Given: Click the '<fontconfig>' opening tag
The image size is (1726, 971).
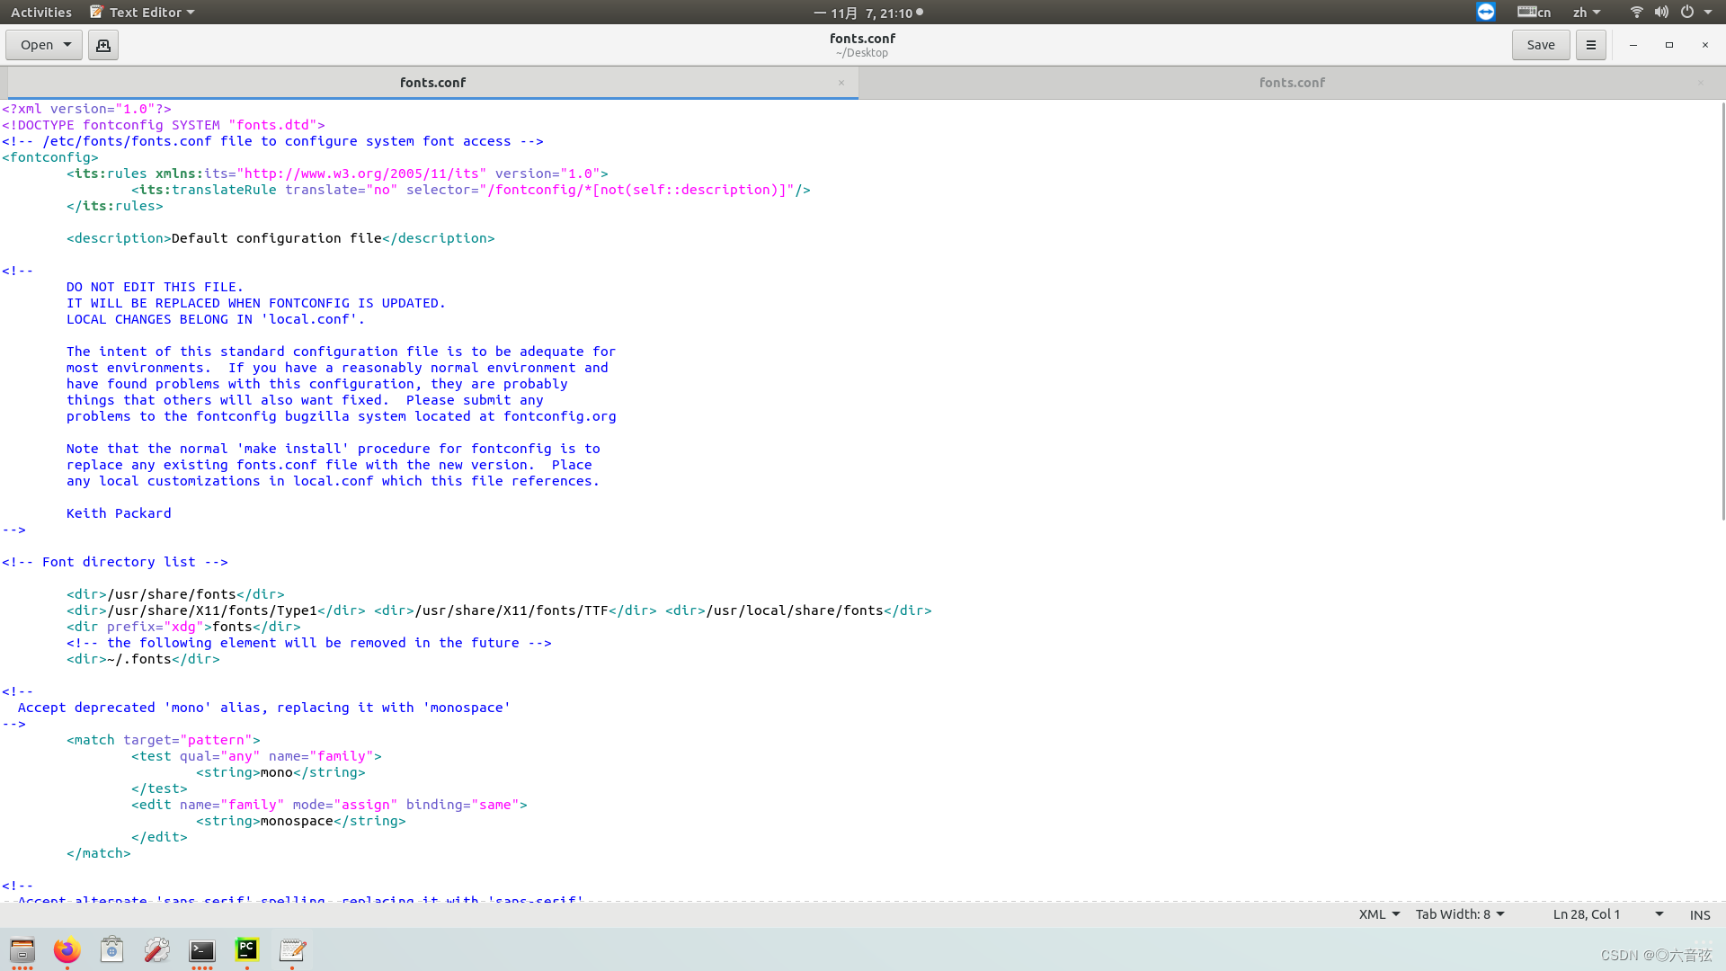Looking at the screenshot, I should coord(50,157).
